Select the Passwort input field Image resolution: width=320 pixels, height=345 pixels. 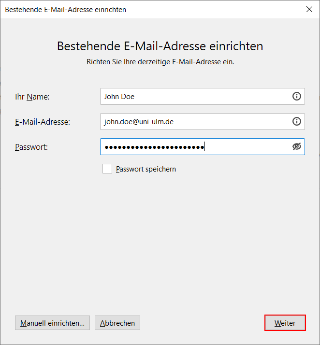[242, 147]
